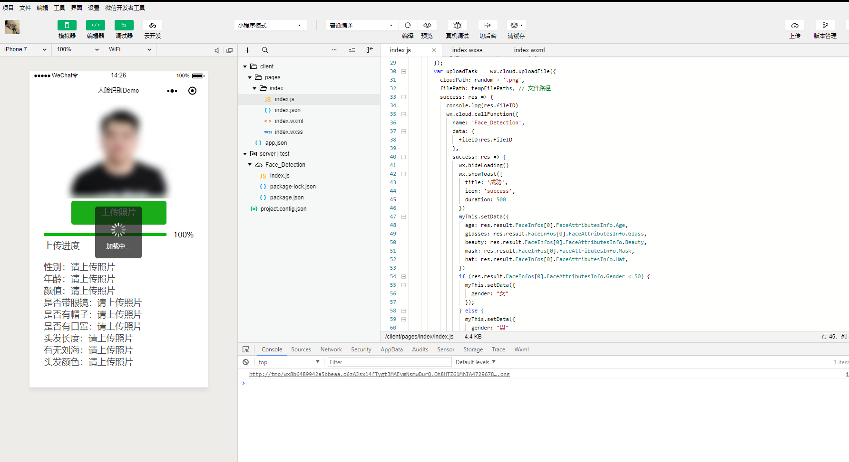Screen dimensions: 849x462
Task: Toggle the editor panel button
Action: pos(96,25)
